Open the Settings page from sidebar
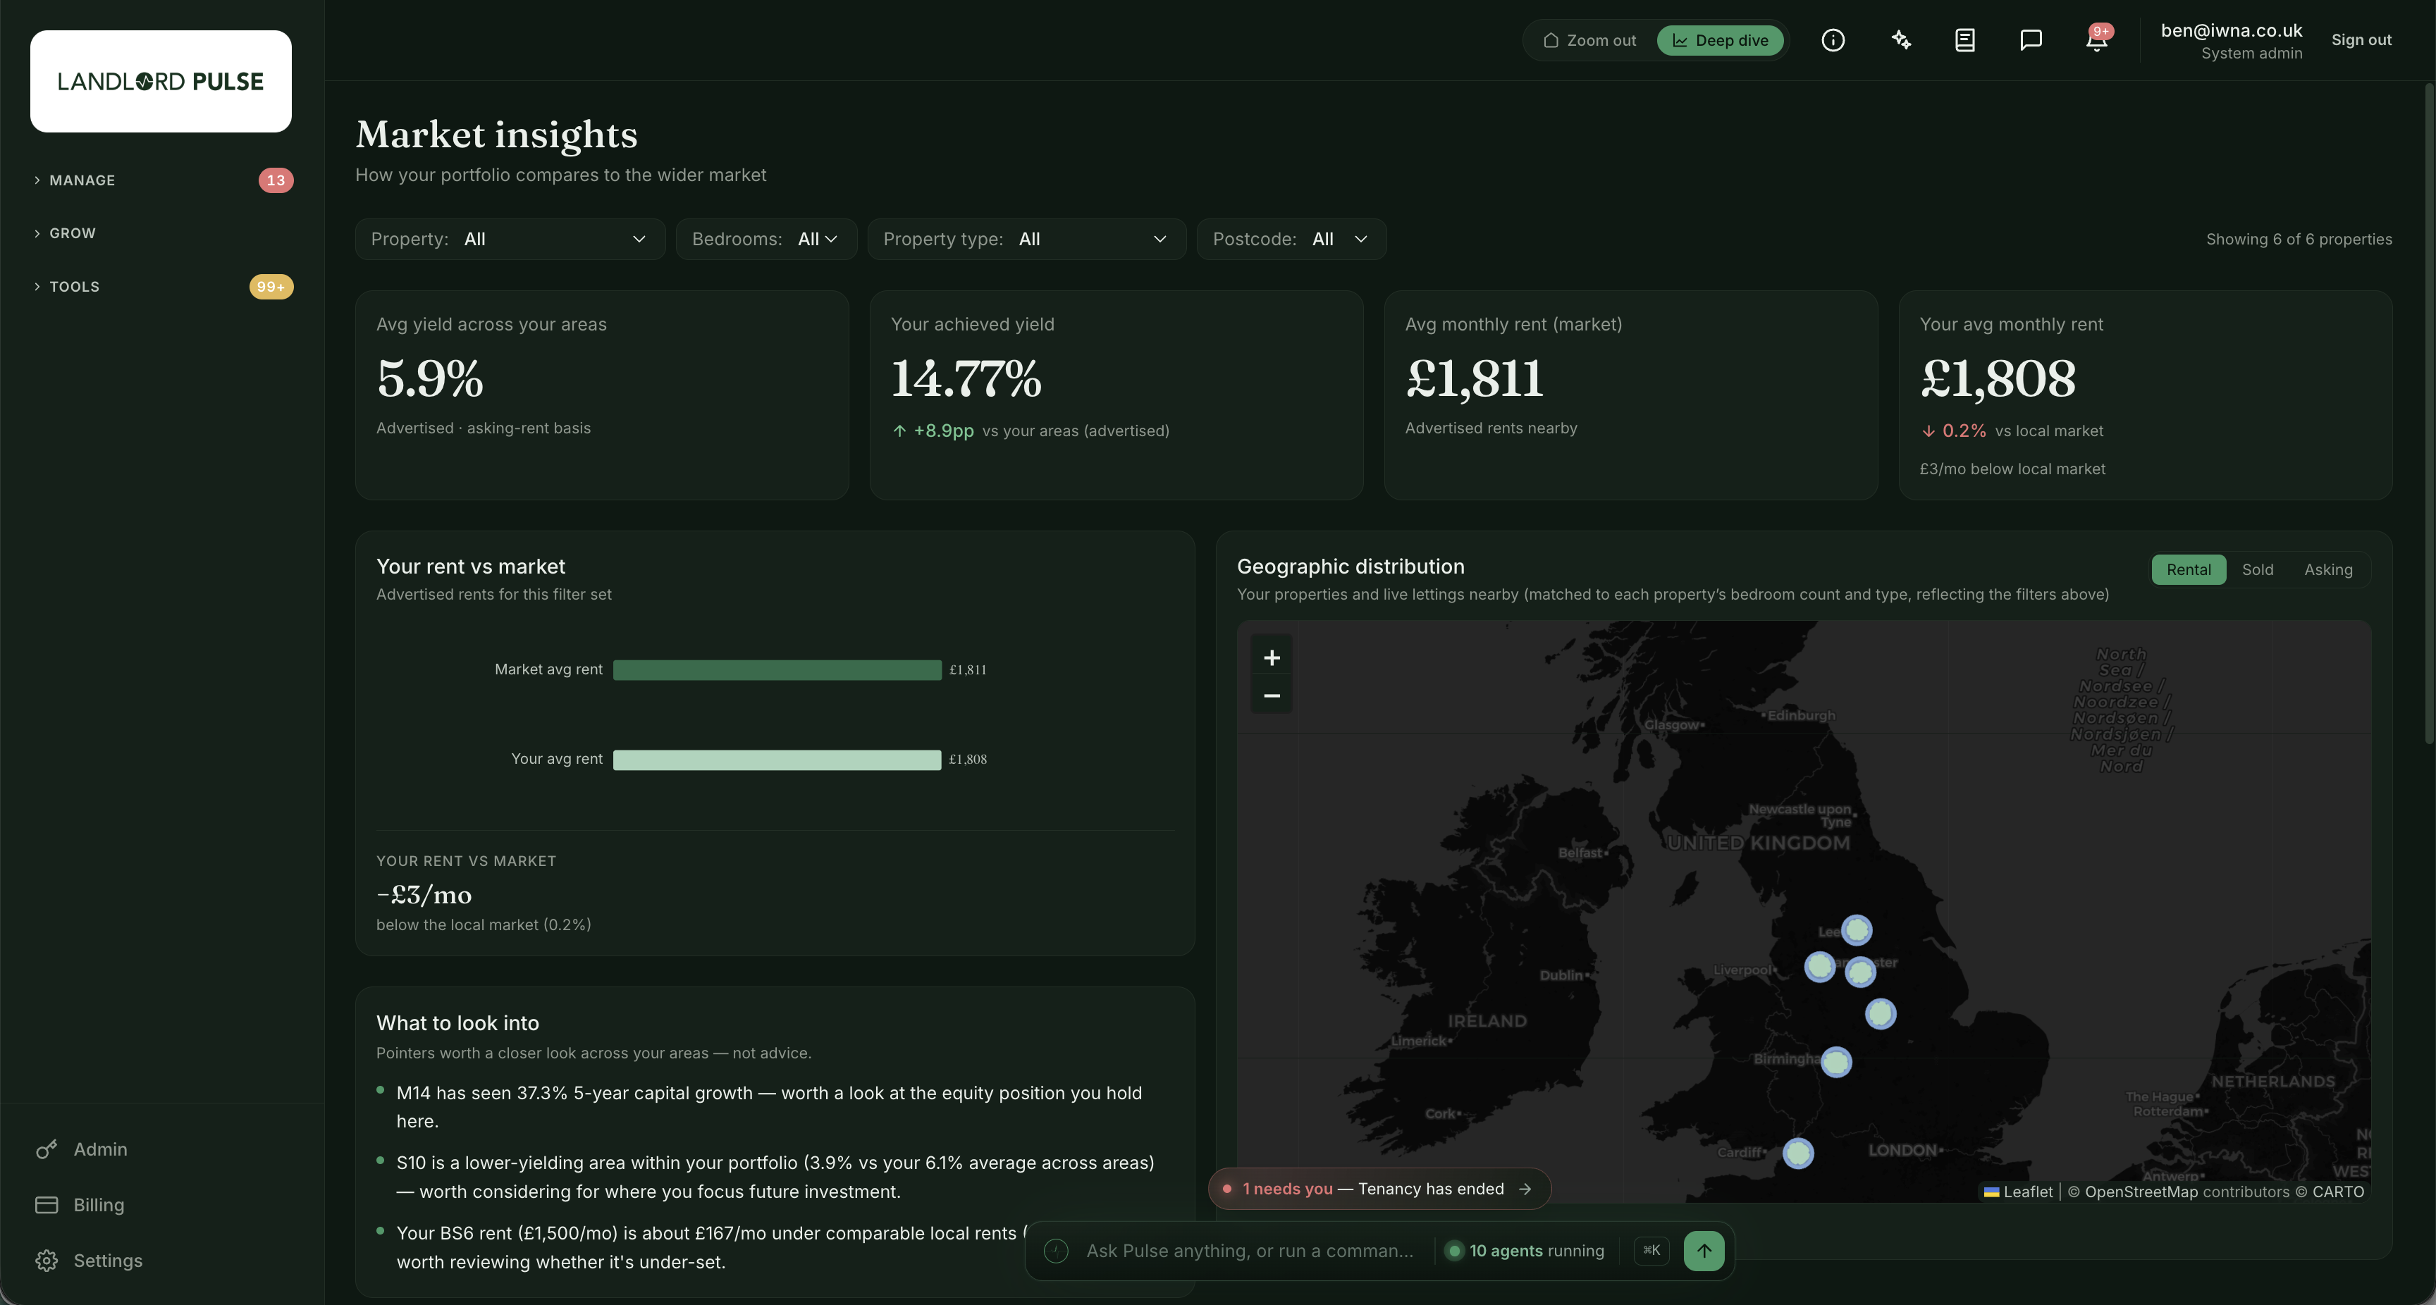 coord(108,1261)
